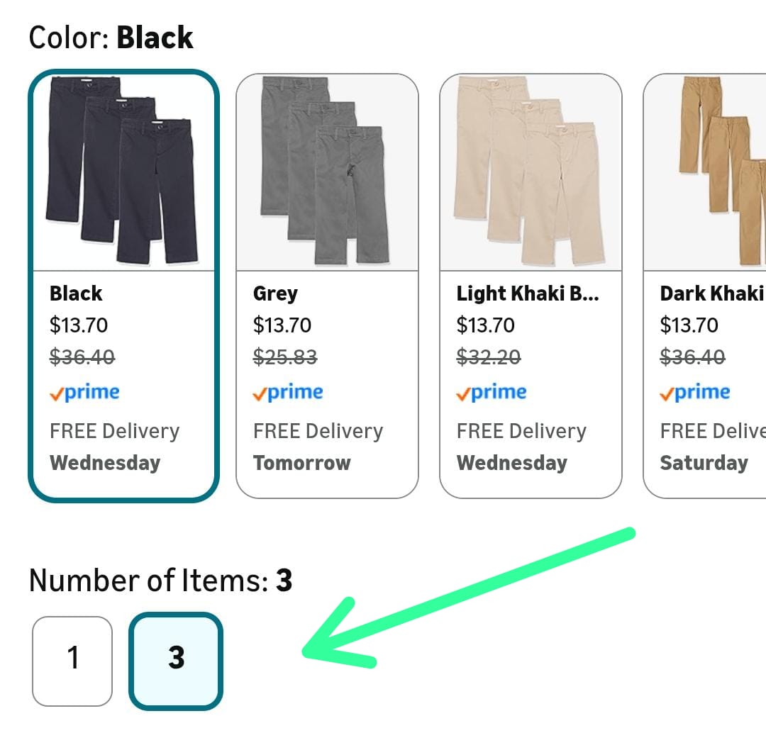Image resolution: width=766 pixels, height=750 pixels.
Task: Click the Prime logo under Grey
Action: tap(288, 393)
